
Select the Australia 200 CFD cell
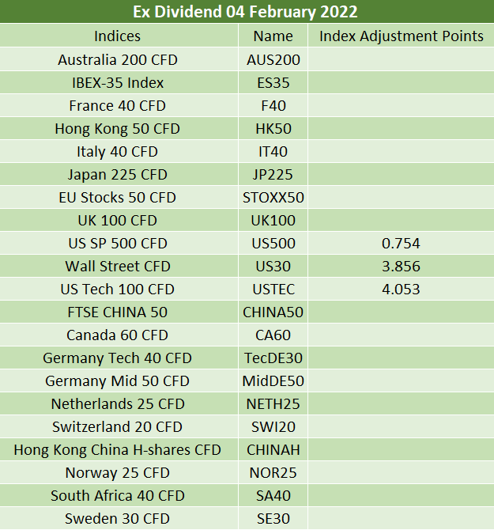119,59
